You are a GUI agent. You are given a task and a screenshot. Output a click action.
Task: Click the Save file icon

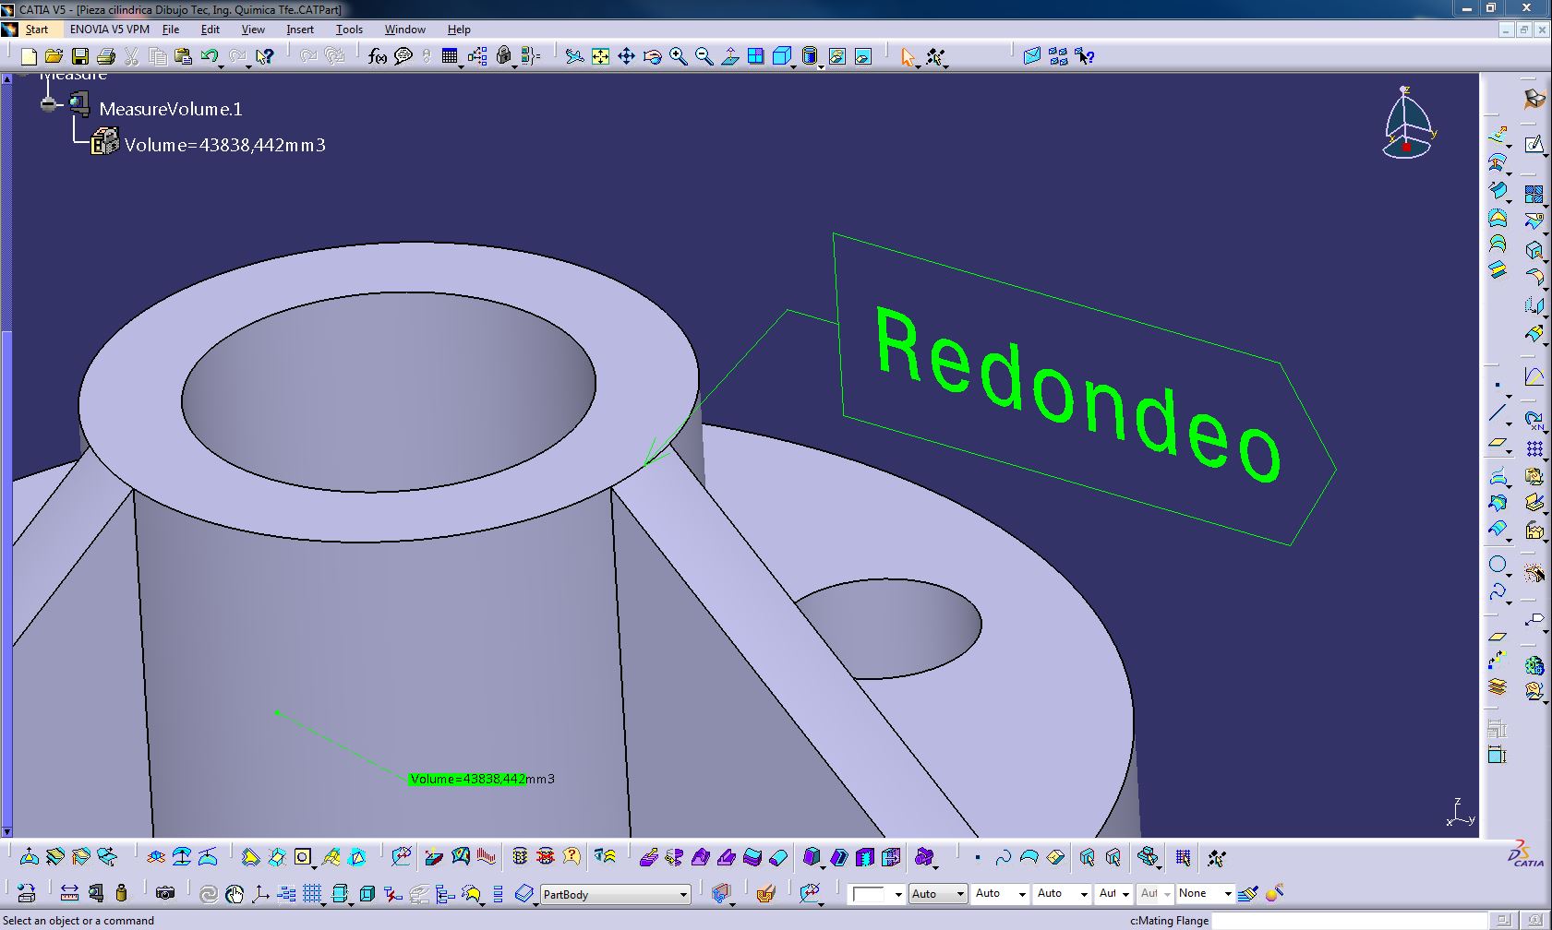click(x=80, y=57)
